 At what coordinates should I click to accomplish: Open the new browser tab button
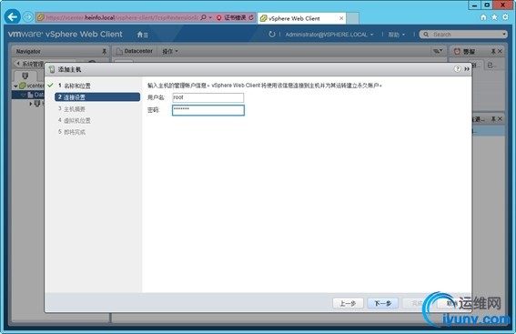pyautogui.click(x=352, y=18)
